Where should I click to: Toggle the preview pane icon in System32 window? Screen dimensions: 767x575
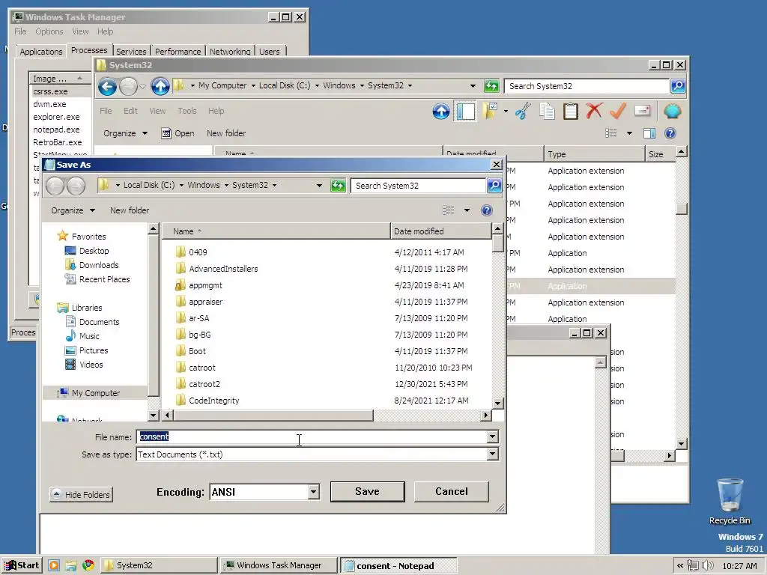pyautogui.click(x=649, y=133)
